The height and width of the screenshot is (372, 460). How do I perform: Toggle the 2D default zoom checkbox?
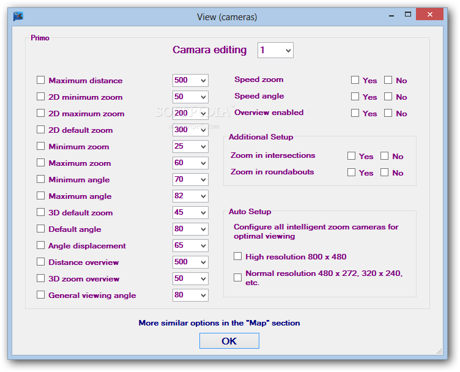pos(40,130)
